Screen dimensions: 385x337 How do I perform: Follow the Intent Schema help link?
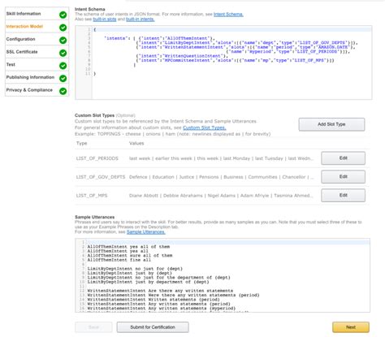(228, 15)
